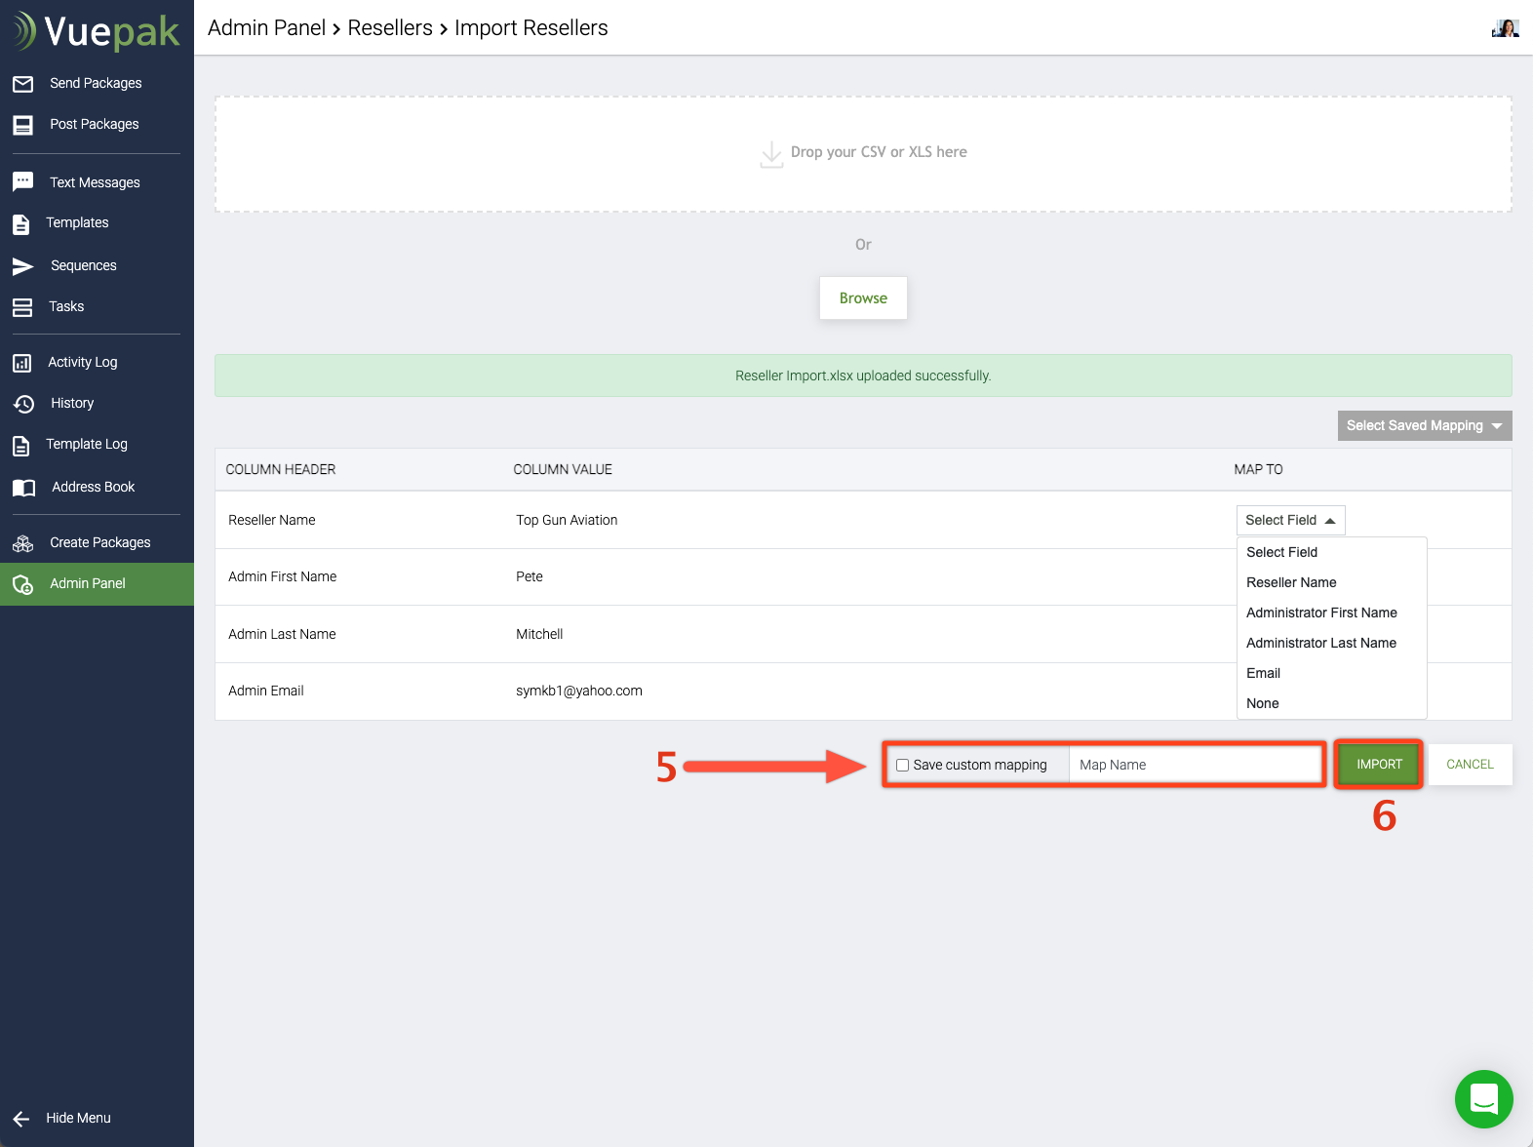Click the Hide Menu left arrow icon

(21, 1119)
